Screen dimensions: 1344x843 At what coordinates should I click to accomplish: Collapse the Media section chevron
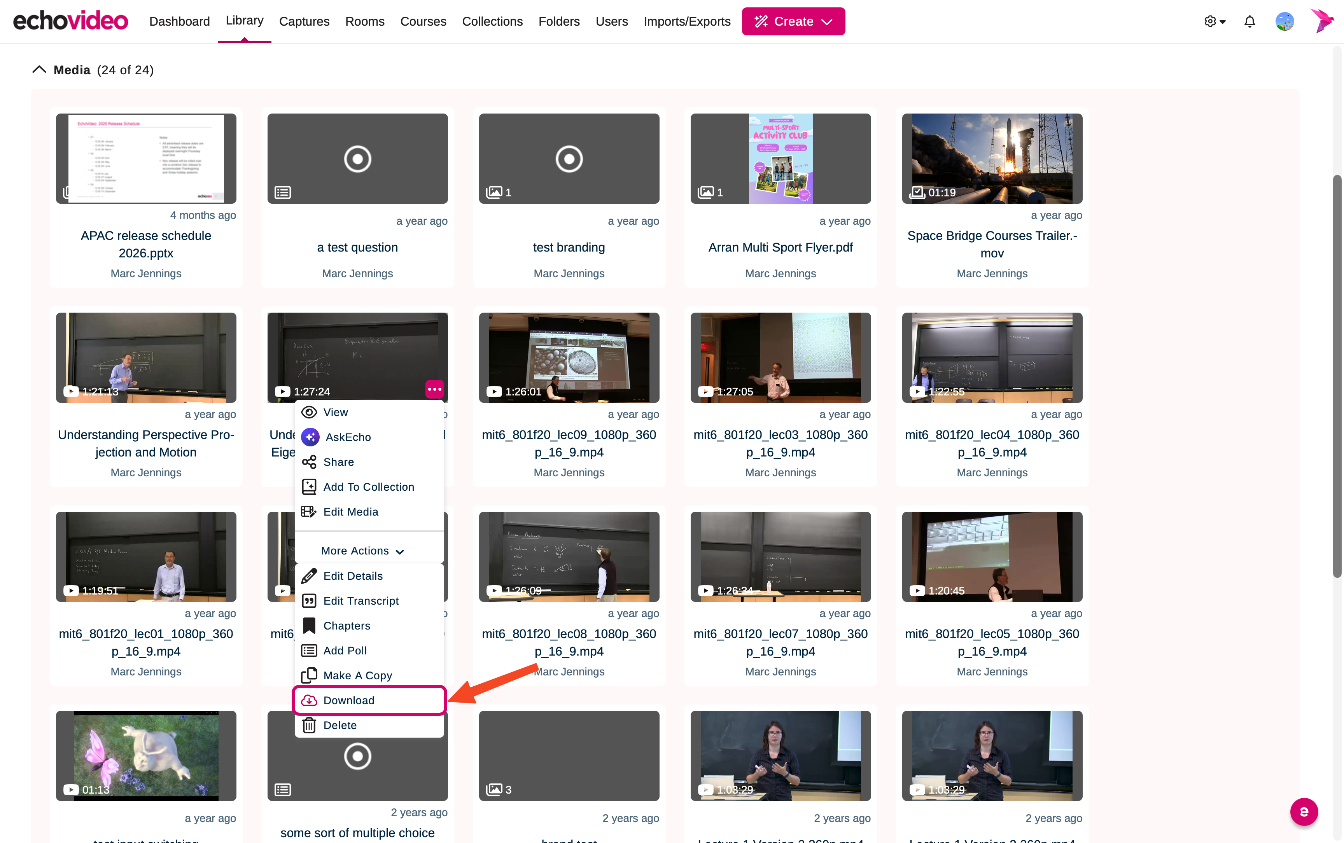(x=39, y=70)
